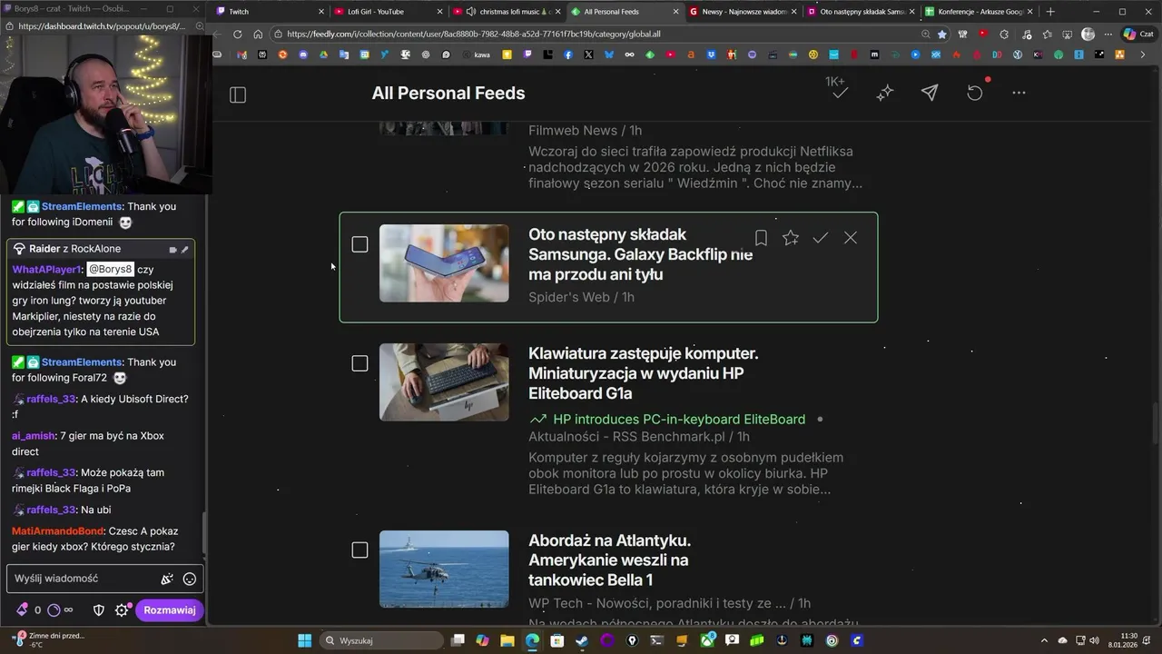Bookmark the Samsung Galaxy Backflip article
Screen dimensions: 1162x654
pos(761,238)
